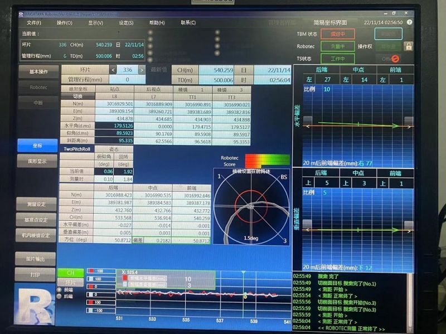Select the 后端 radio button

(x=60, y=296)
